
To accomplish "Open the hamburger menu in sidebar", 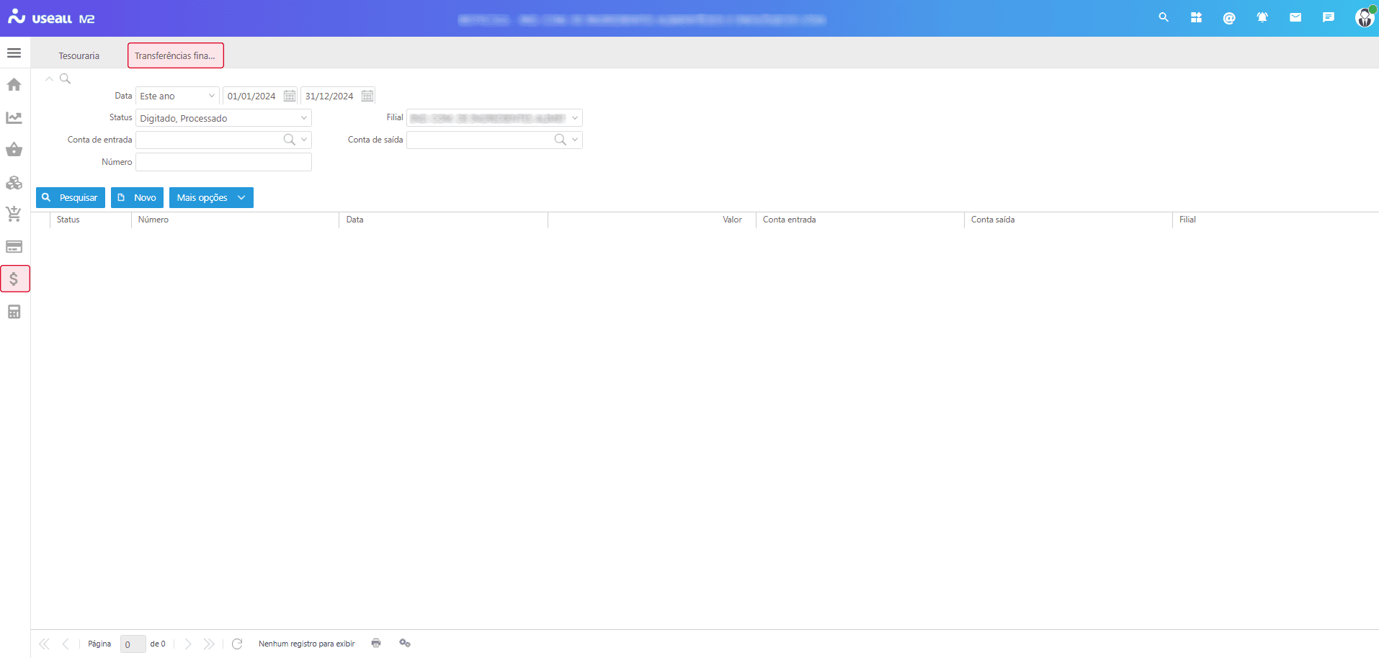I will point(14,53).
